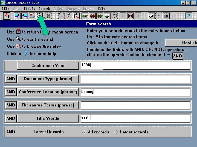This screenshot has height=147, width=197.
Task: Insert a closing parenthesis via the toolbar
Action: pyautogui.click(x=138, y=16)
